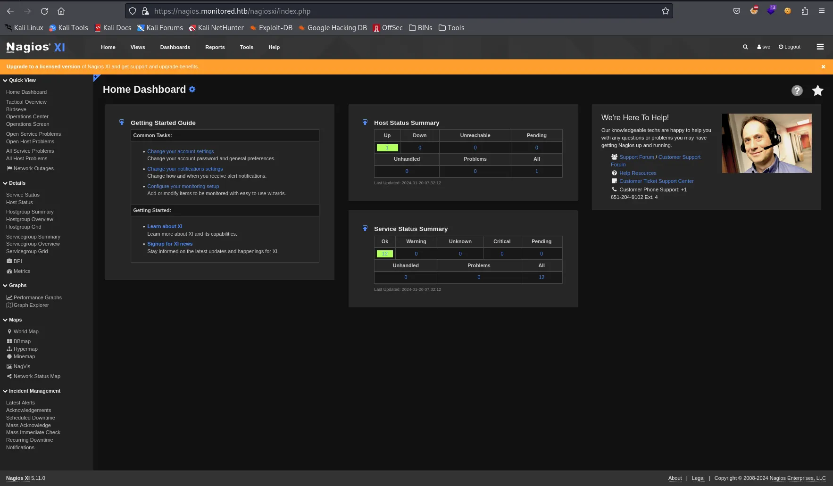Click the Change your account settings link
The width and height of the screenshot is (833, 486).
tap(180, 151)
